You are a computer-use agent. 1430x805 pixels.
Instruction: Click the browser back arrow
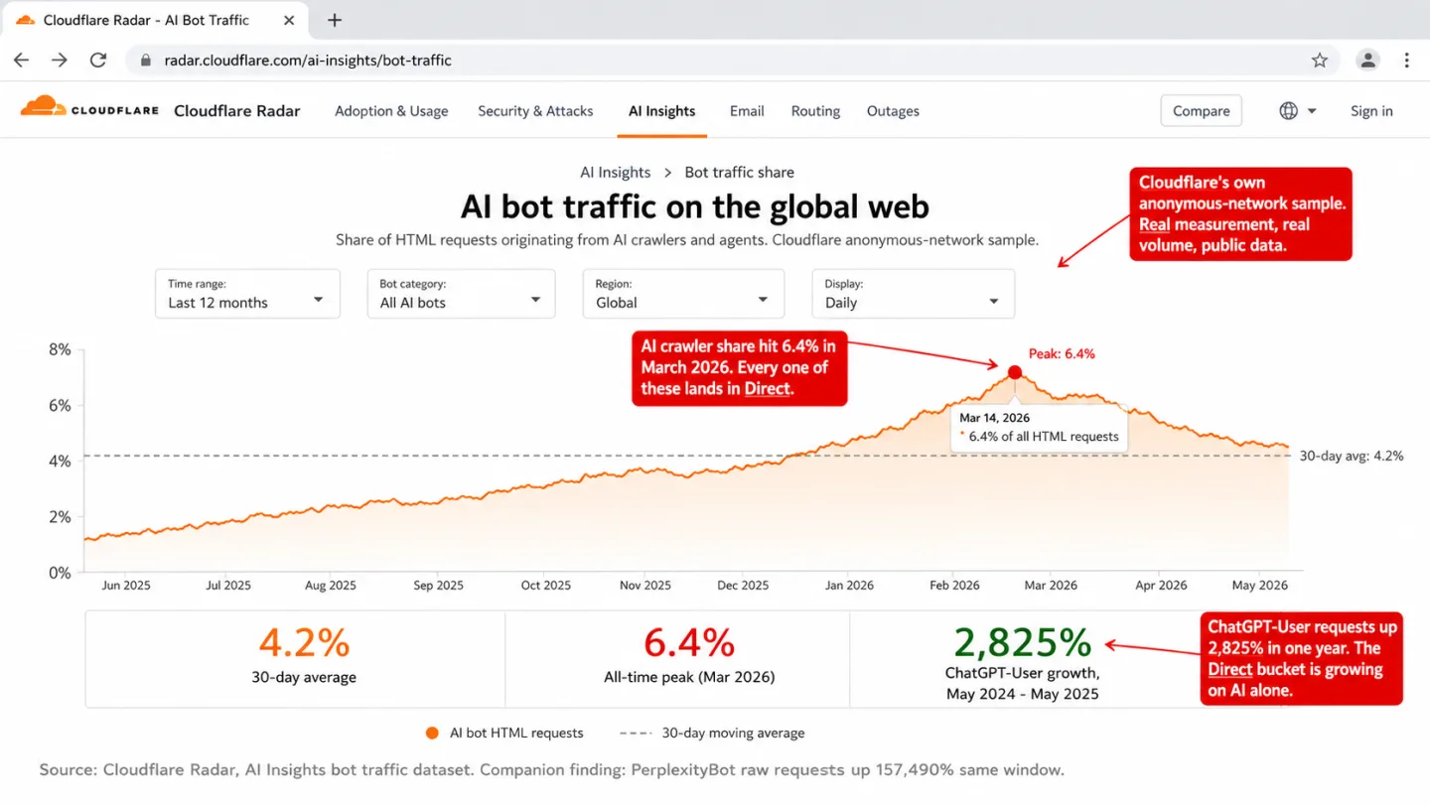tap(21, 61)
